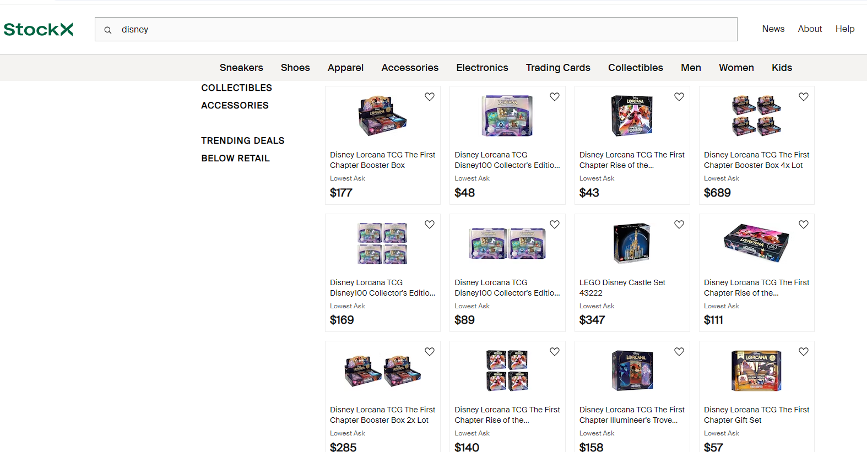Favorite the Illumineer's Trove item with heart
Image resolution: width=867 pixels, height=452 pixels.
click(679, 352)
